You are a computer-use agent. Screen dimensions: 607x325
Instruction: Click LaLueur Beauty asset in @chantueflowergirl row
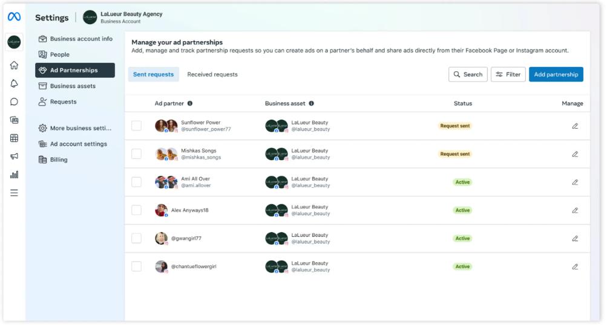click(297, 266)
